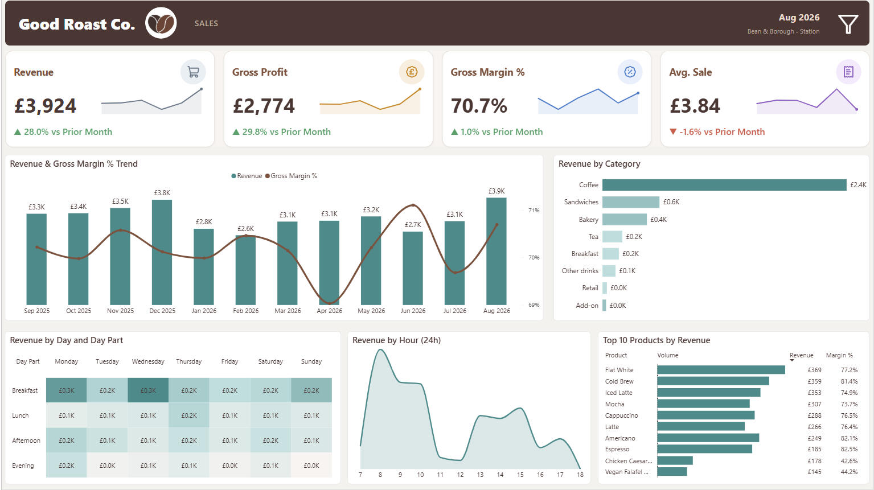Click the Espresso revenue value £185

pyautogui.click(x=815, y=449)
